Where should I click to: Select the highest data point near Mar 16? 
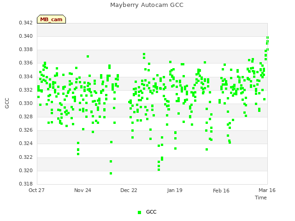[x=267, y=38]
